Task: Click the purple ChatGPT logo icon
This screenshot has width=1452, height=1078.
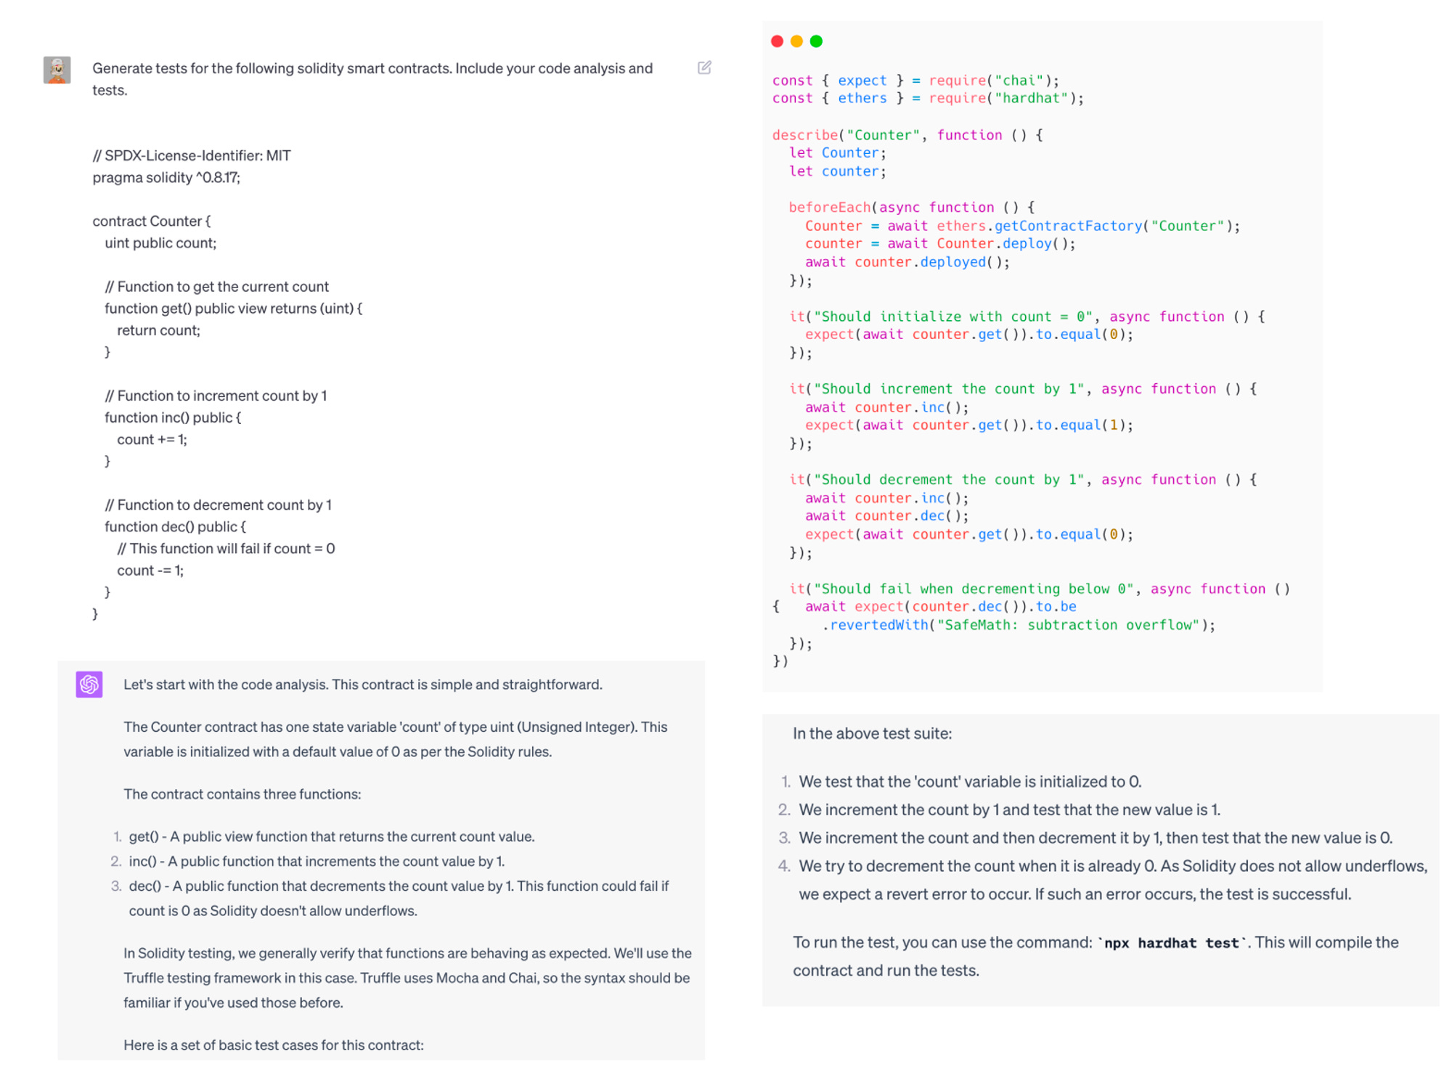Action: tap(89, 684)
